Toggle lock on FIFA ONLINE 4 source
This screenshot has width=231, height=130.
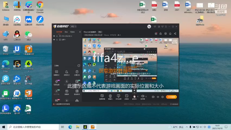point(57,36)
